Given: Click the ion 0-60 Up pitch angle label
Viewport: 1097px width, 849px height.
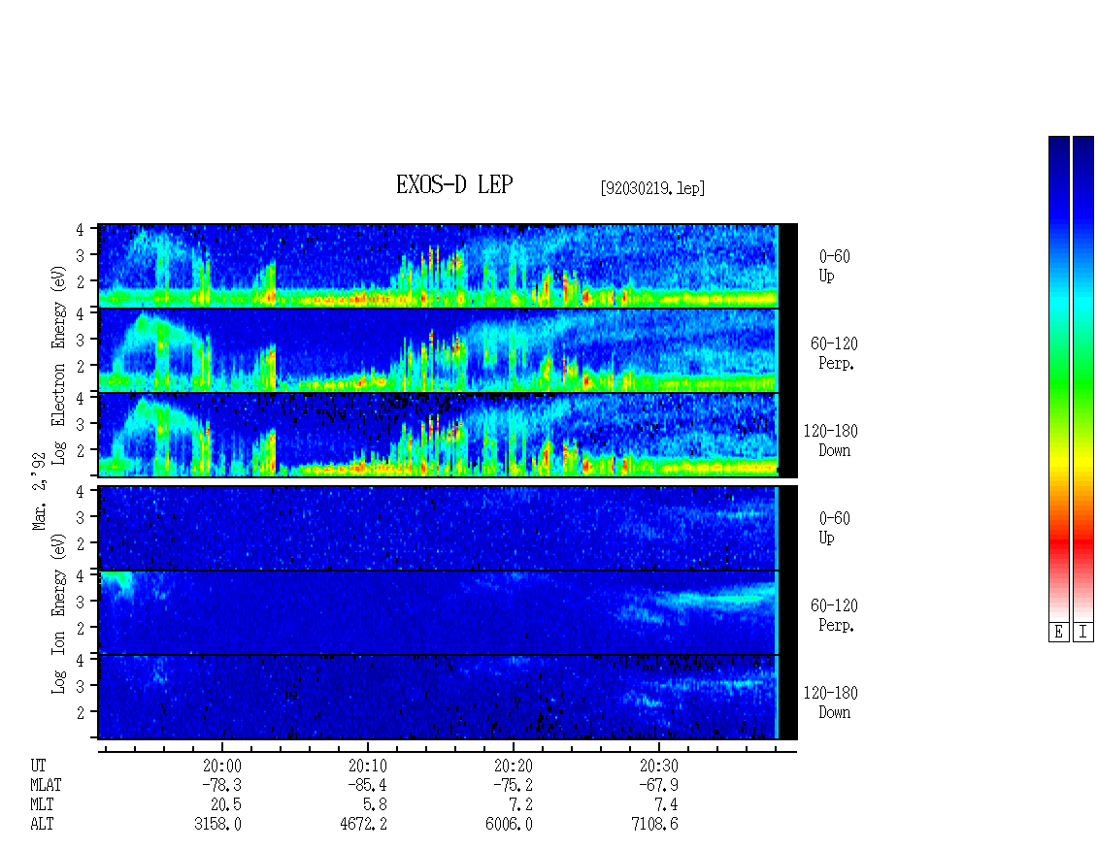Looking at the screenshot, I should 834,528.
